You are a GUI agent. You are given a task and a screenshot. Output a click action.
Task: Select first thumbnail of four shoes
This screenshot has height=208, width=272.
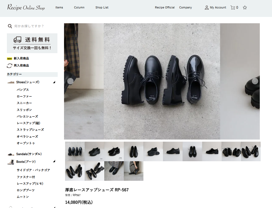pos(75,151)
